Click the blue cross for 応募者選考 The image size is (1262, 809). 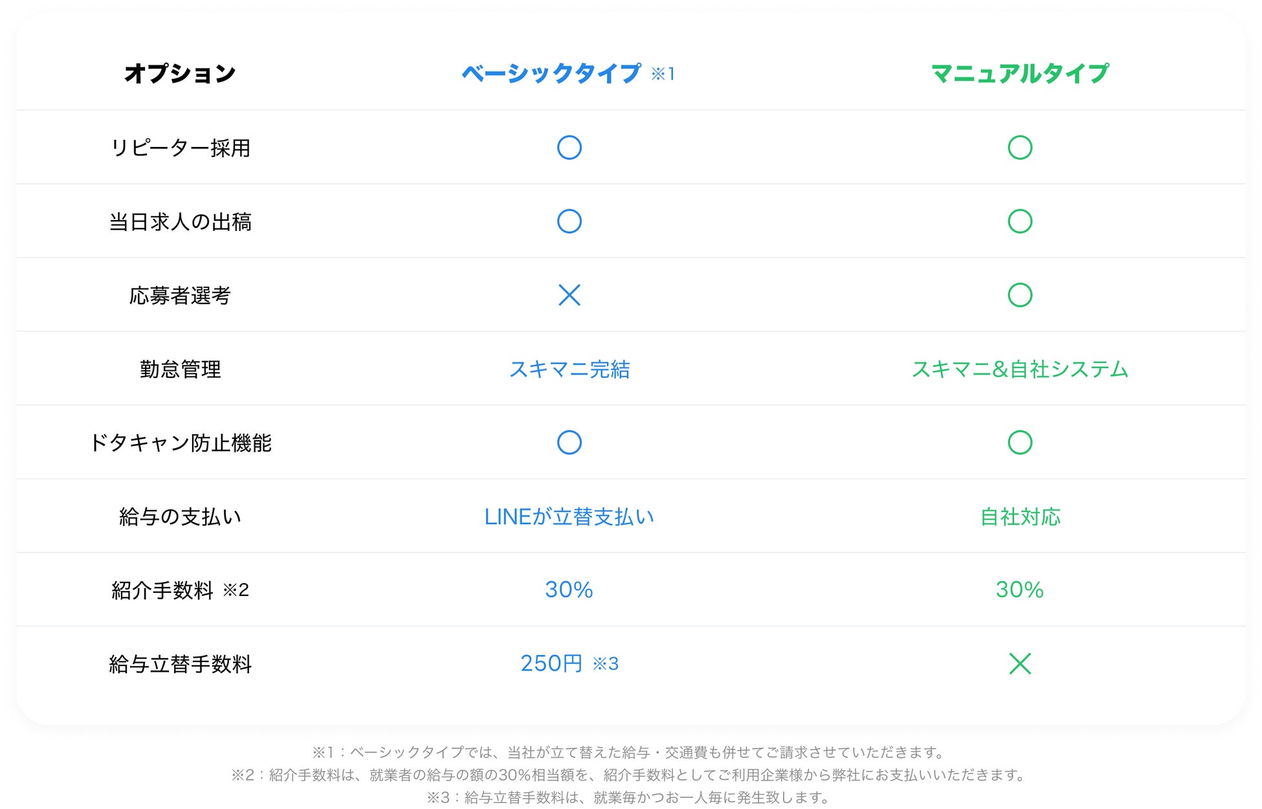(569, 295)
